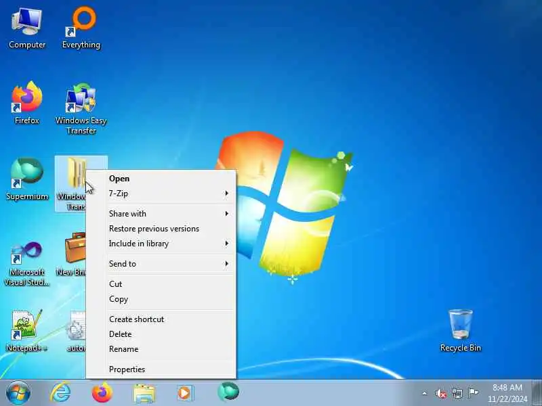Select the autorun file icon

tap(75, 331)
